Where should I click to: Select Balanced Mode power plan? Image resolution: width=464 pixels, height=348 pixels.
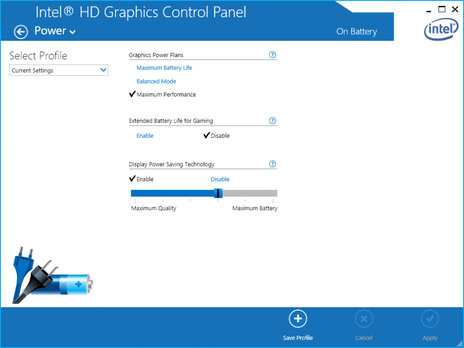156,81
